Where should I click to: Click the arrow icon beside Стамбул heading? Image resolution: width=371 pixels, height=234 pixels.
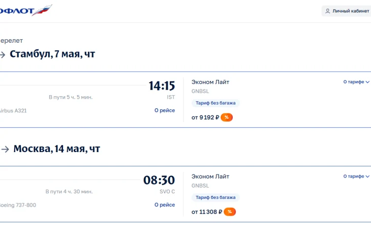[3, 54]
